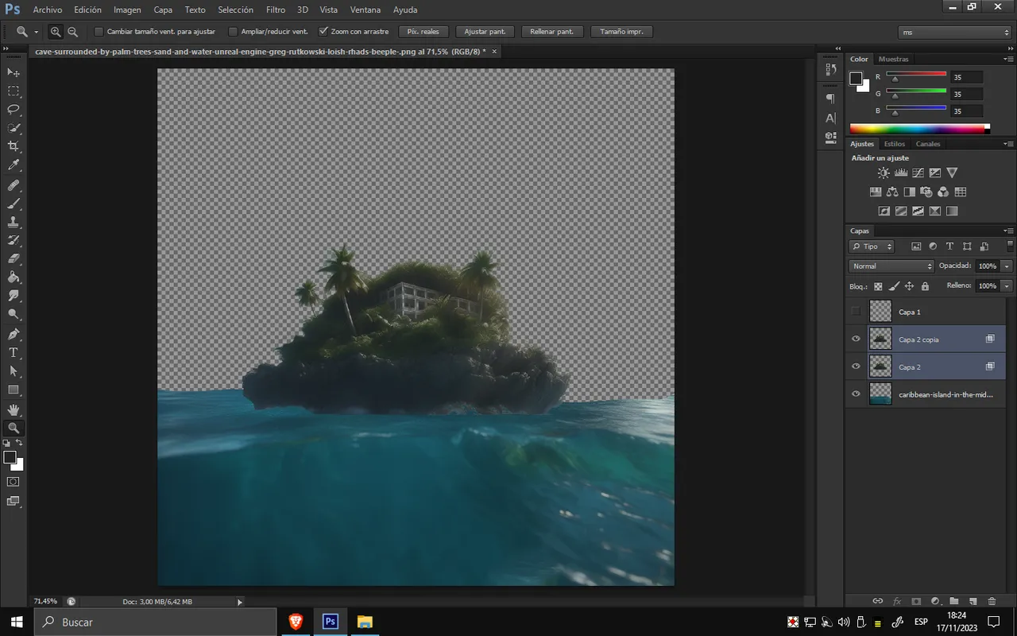Open the Selección menu
Screen dimensions: 1017x636
(x=235, y=10)
